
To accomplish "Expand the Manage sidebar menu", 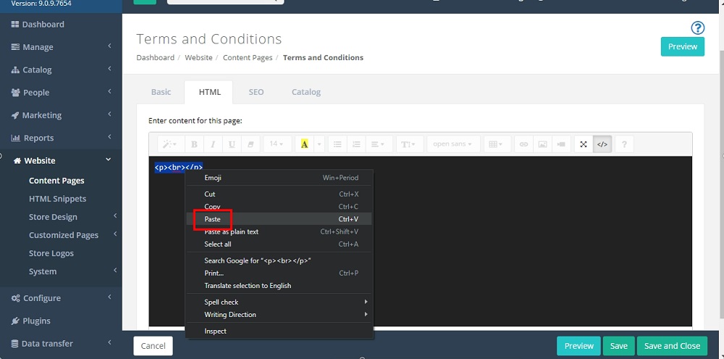I will coord(61,47).
